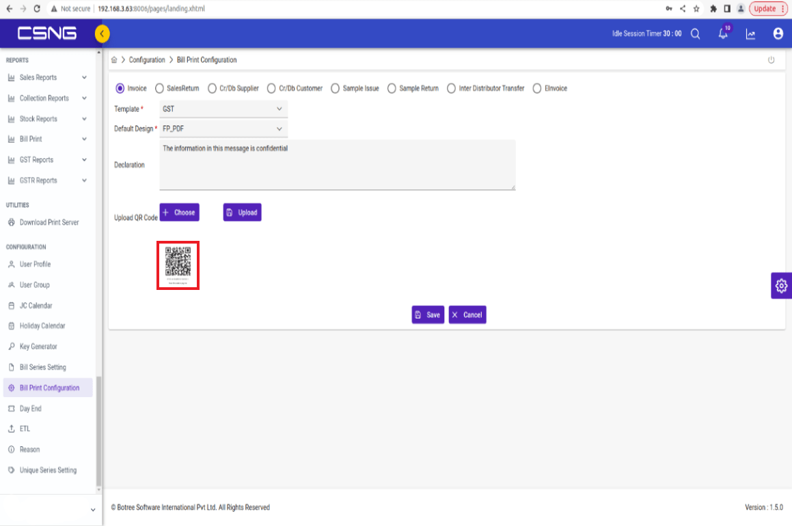This screenshot has height=526, width=792.
Task: Open user account avatar icon
Action: click(778, 34)
